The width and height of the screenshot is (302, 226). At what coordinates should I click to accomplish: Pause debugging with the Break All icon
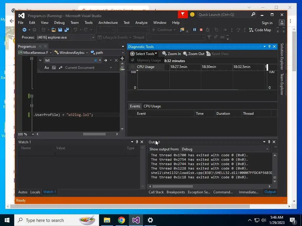(195, 30)
